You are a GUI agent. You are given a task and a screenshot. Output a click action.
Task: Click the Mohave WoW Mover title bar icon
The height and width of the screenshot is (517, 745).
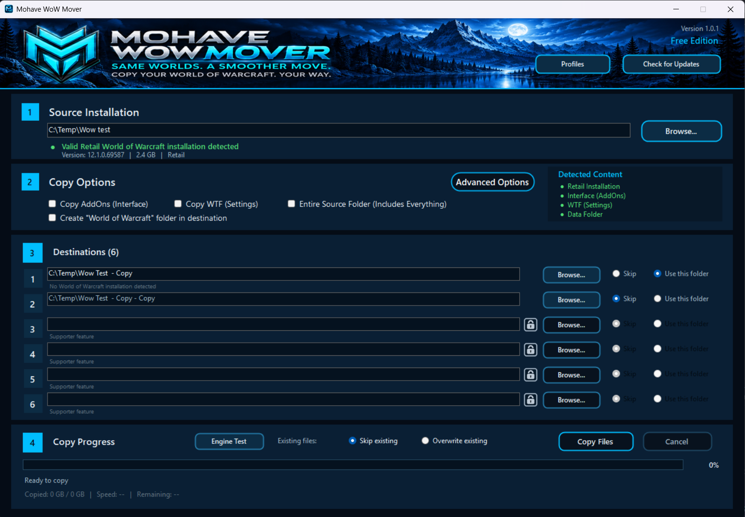[8, 9]
